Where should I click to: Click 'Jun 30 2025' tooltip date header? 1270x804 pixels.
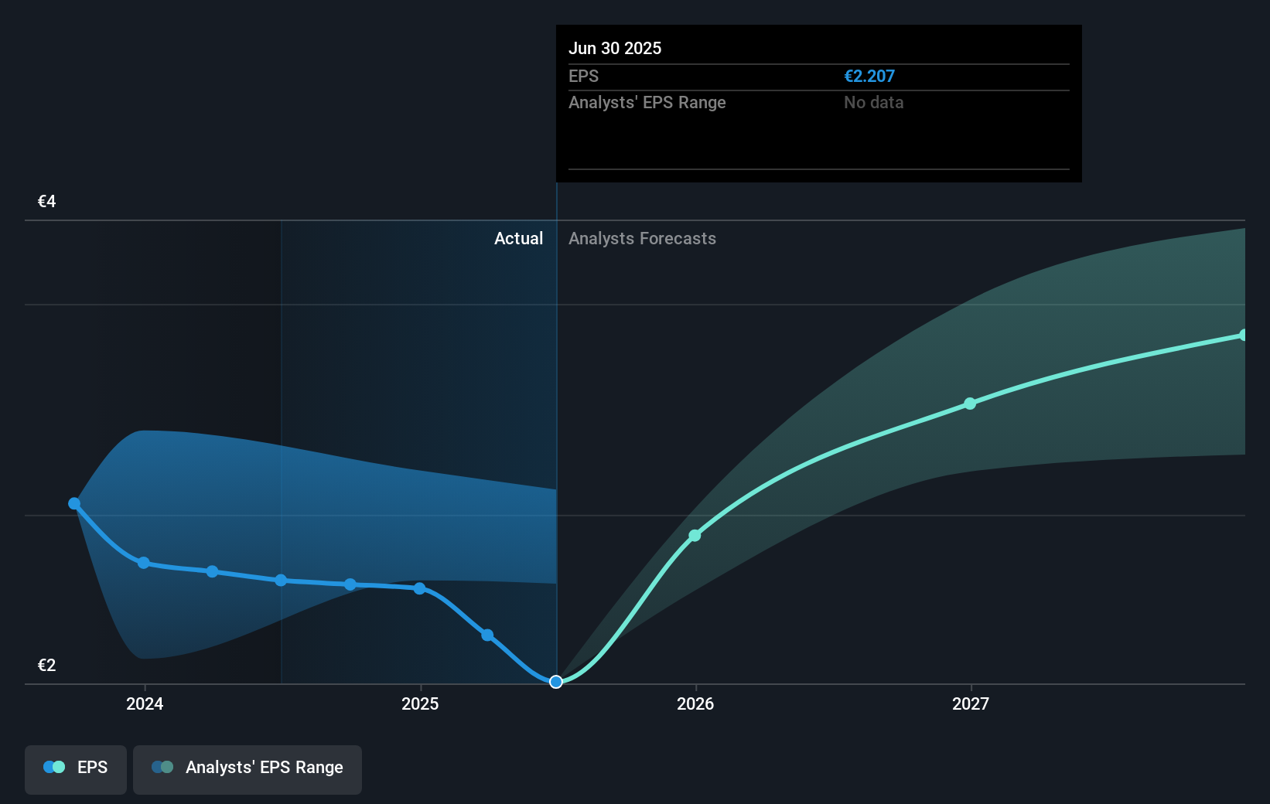[615, 48]
